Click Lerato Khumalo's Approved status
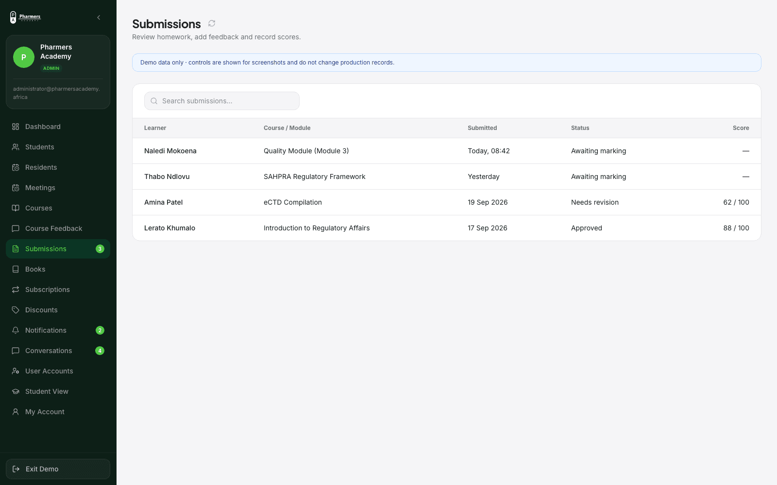777x485 pixels. (x=587, y=228)
